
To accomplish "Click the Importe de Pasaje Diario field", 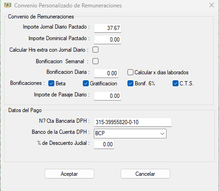I will coord(108,96).
